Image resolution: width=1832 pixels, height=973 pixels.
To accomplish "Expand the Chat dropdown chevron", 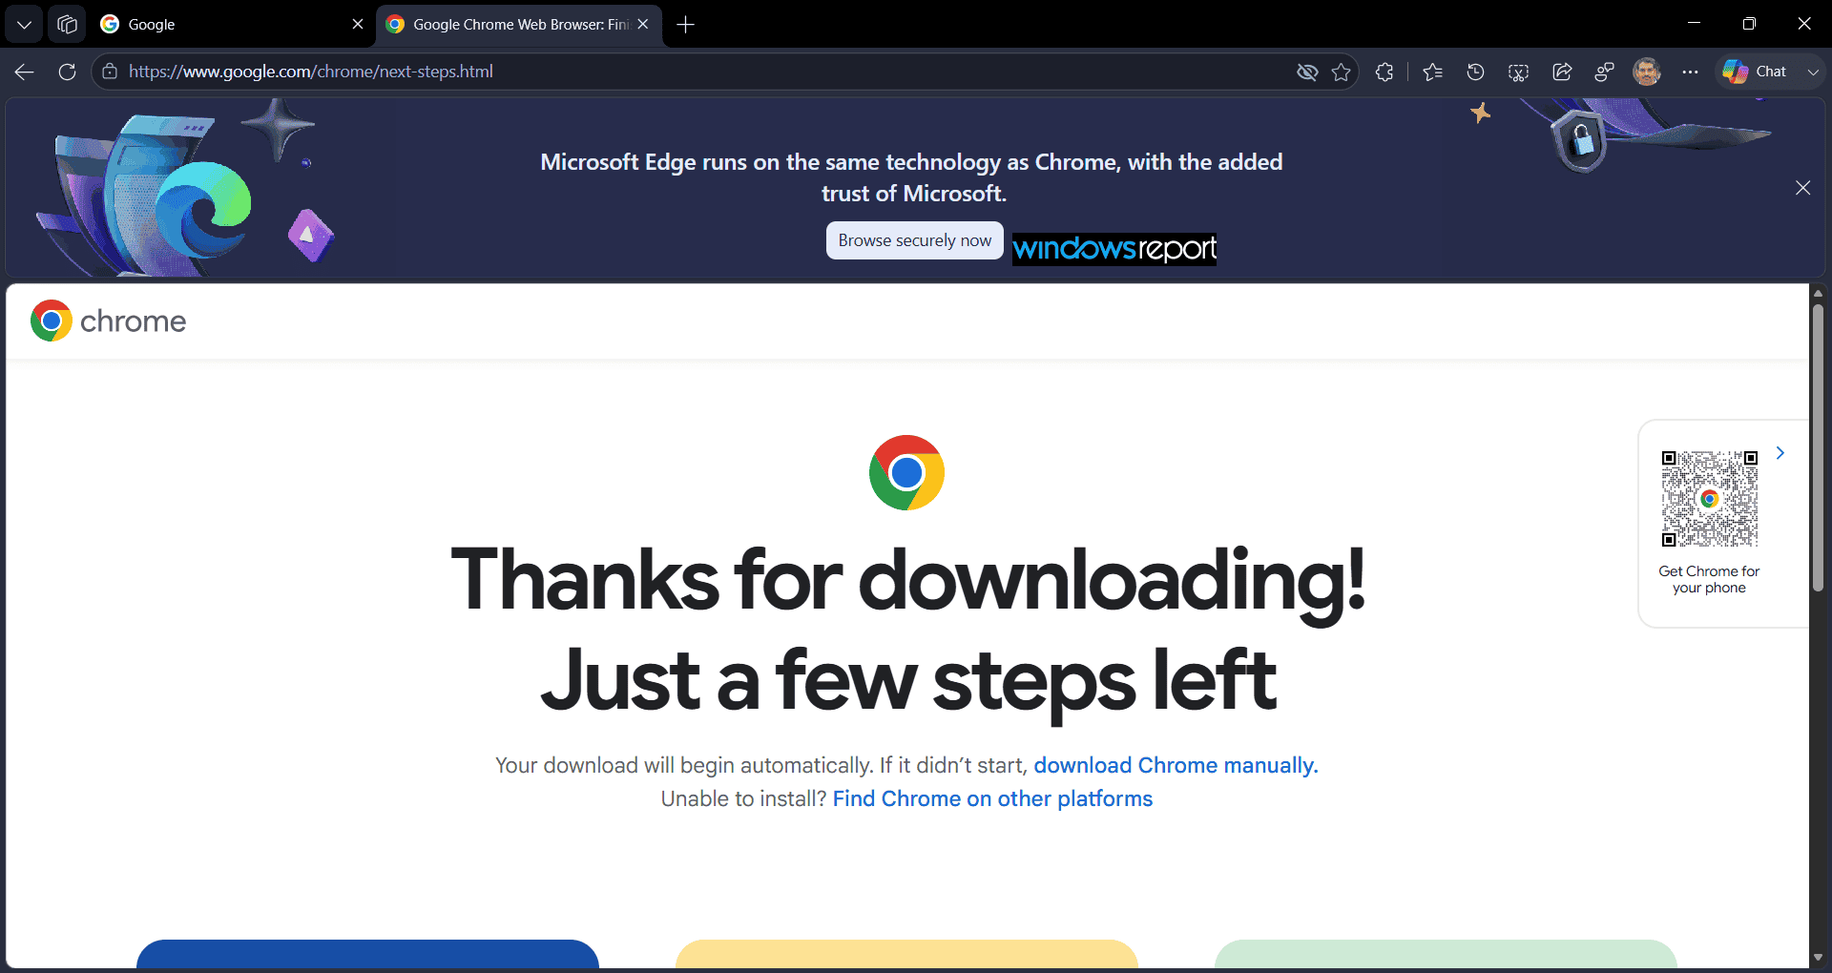I will (x=1813, y=72).
